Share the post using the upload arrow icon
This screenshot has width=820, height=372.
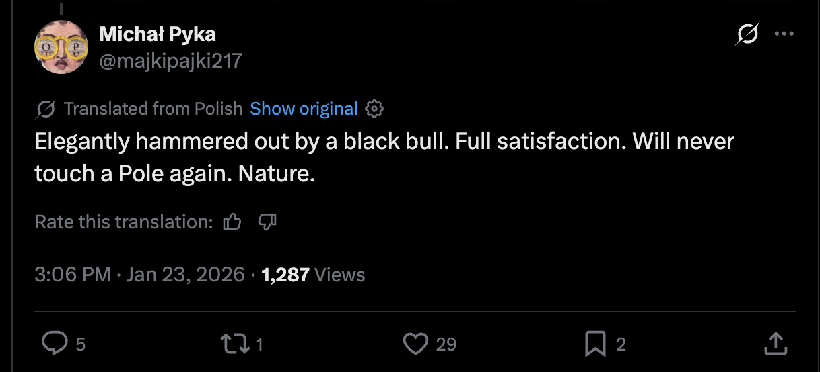(776, 344)
